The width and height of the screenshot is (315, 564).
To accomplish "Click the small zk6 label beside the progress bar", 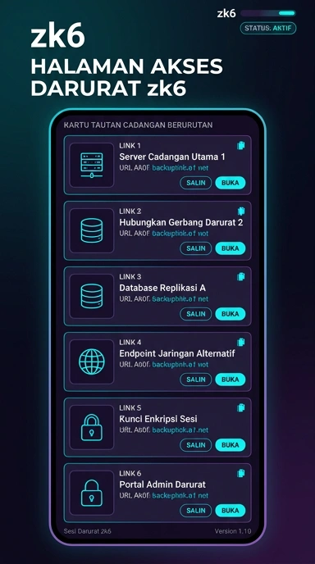I will pos(226,14).
